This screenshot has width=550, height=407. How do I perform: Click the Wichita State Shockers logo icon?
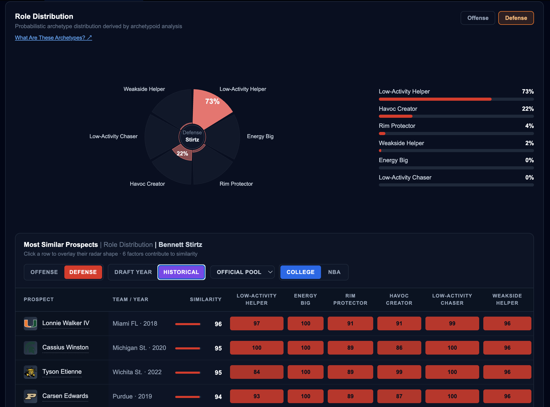(x=30, y=372)
